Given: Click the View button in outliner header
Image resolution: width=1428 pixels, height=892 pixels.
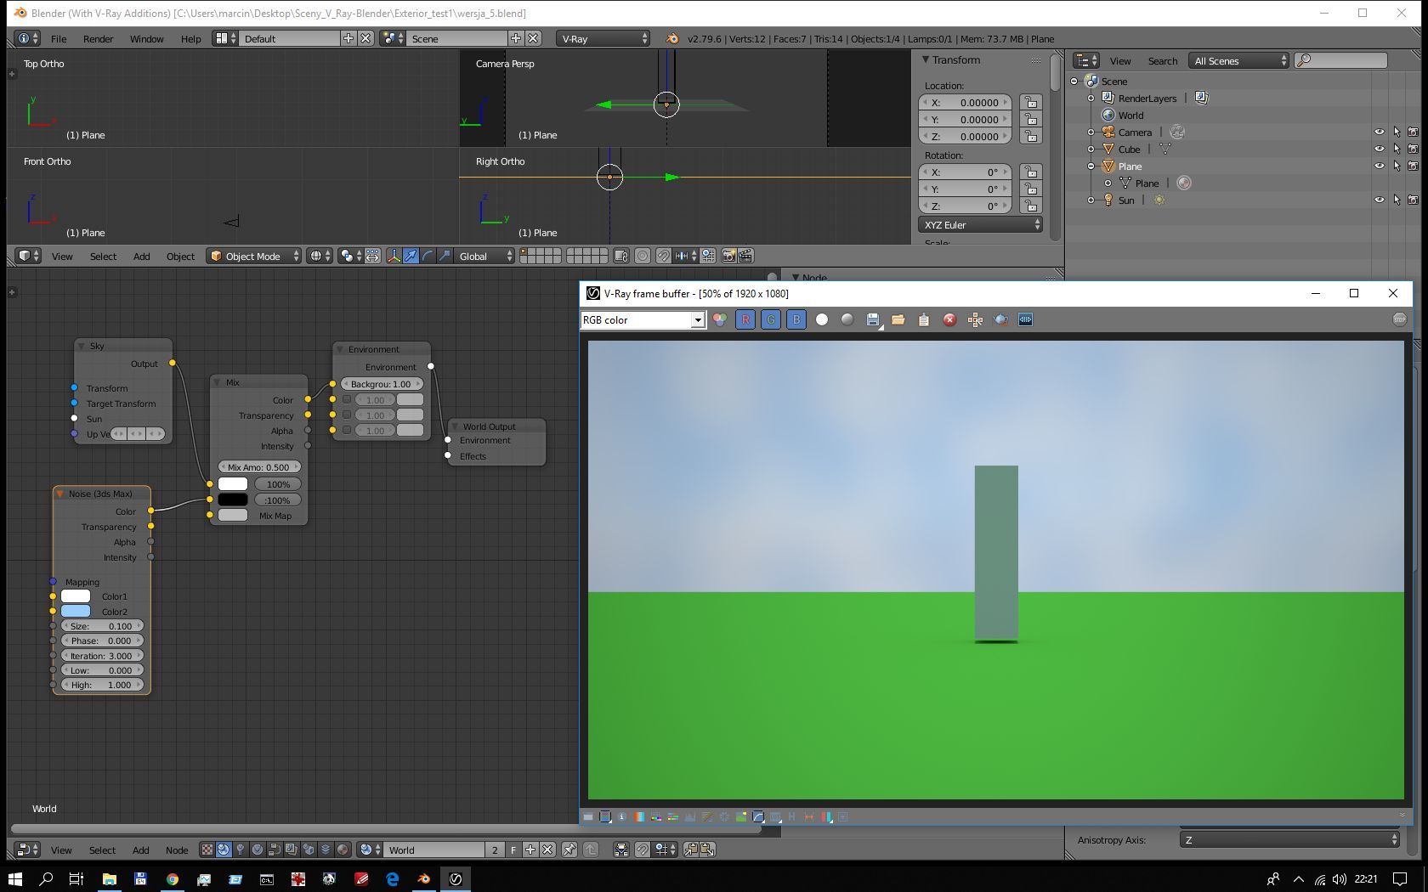Looking at the screenshot, I should pos(1120,60).
